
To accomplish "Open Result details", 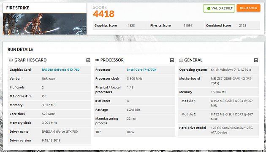I will click(x=248, y=8).
